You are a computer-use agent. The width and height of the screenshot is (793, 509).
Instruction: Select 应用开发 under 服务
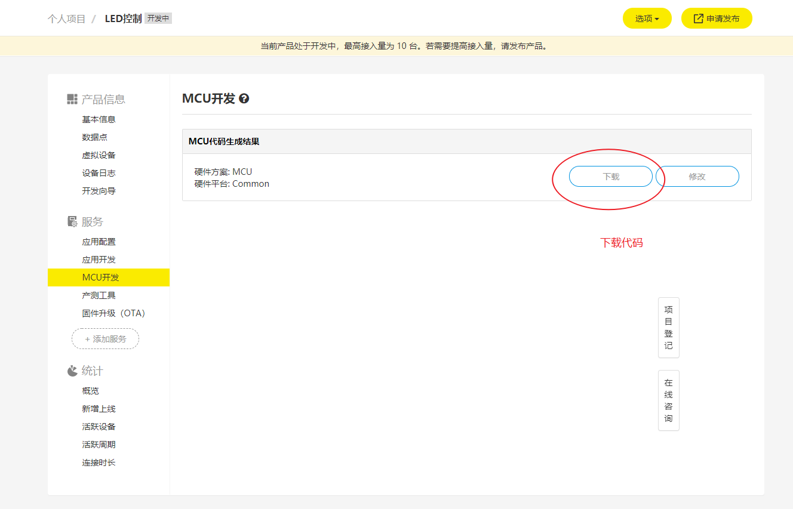(99, 259)
